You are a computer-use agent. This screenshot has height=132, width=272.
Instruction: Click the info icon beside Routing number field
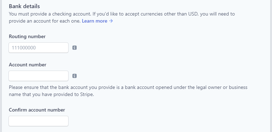point(75,48)
